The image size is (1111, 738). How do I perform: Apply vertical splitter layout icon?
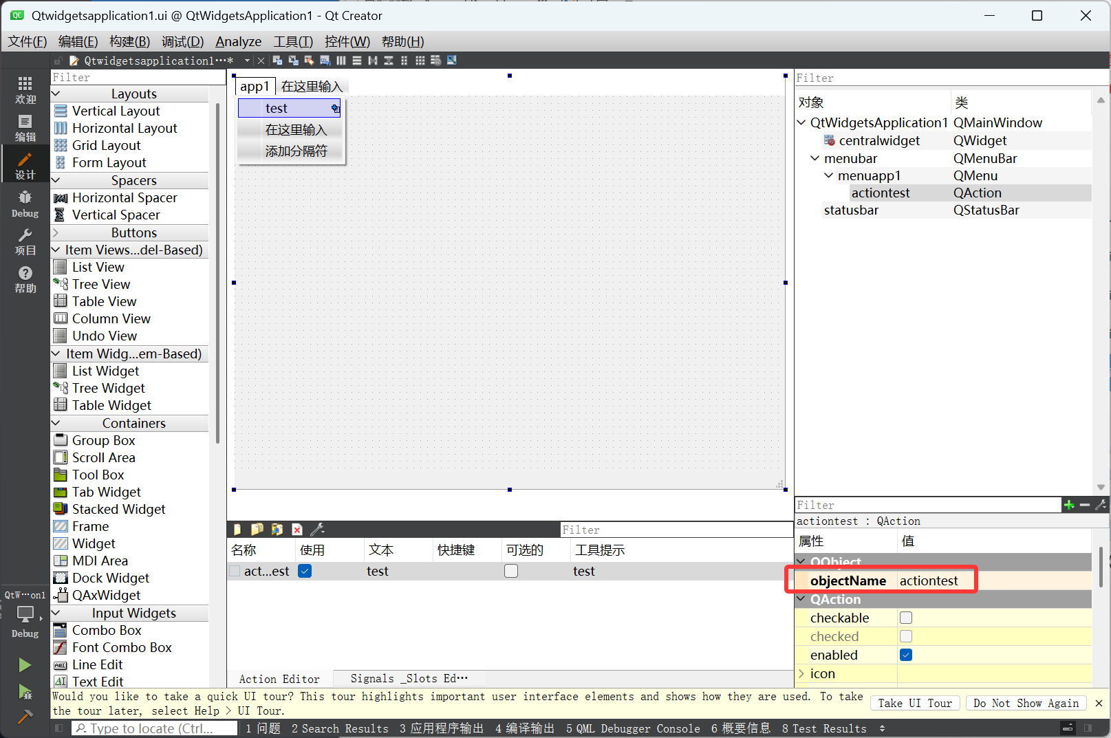389,61
